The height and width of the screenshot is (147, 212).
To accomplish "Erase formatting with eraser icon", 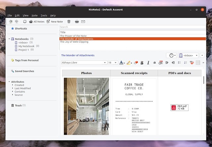I will [136, 62].
